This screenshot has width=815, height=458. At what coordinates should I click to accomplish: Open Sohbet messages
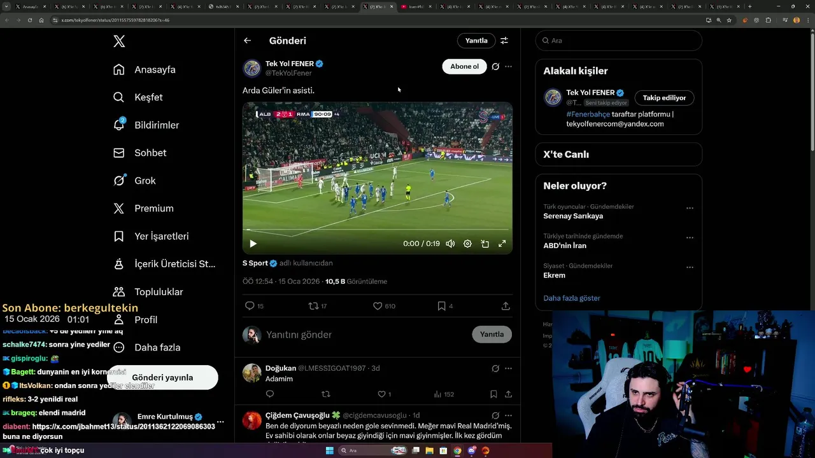(x=140, y=153)
